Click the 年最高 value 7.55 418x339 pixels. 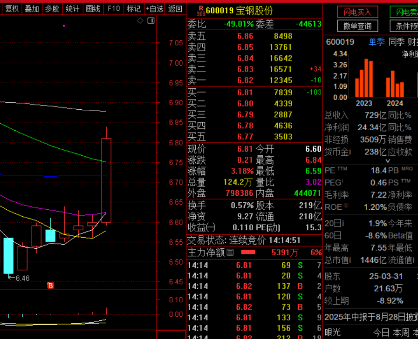tap(378, 248)
